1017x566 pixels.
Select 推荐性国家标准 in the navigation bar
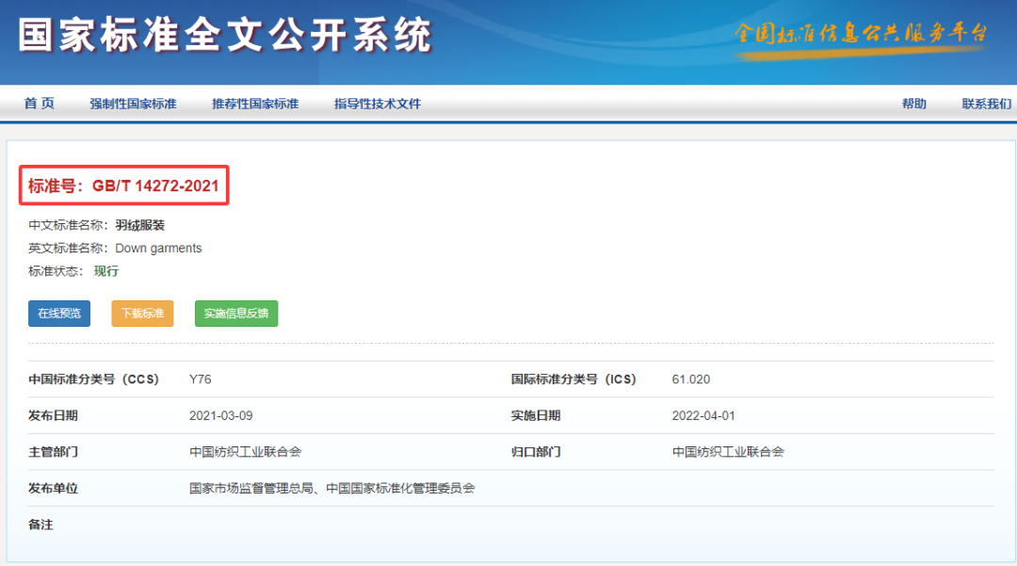(x=255, y=104)
